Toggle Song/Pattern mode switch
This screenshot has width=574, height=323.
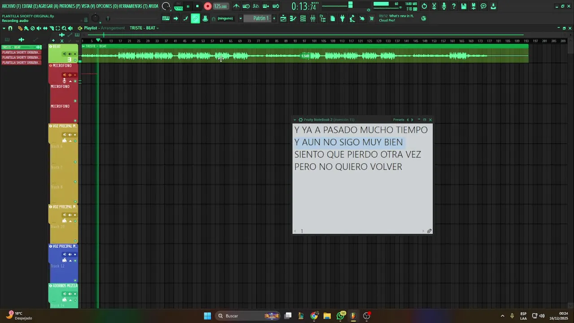click(178, 7)
